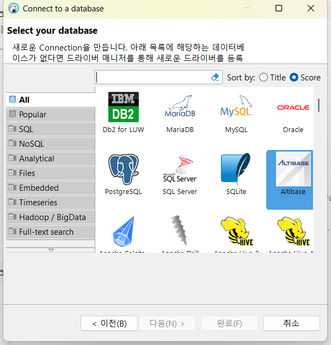Viewport: 331px width, 345px height.
Task: Click the 다음(N) next button
Action: click(167, 323)
